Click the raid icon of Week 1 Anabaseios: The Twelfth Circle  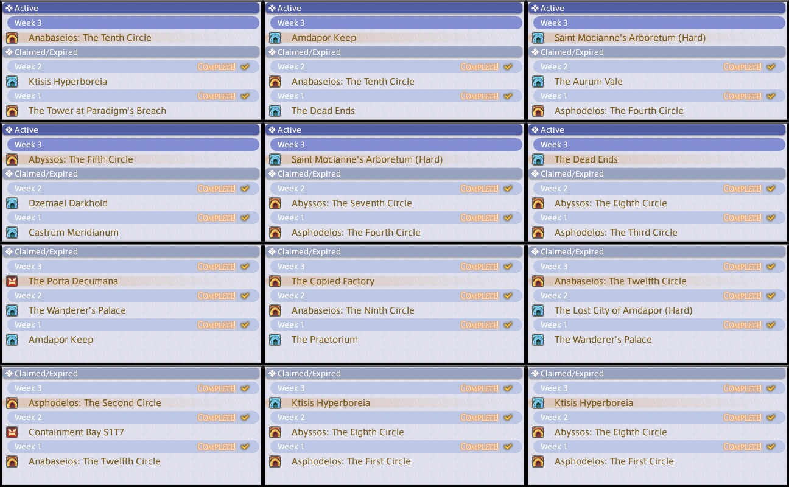coord(12,461)
